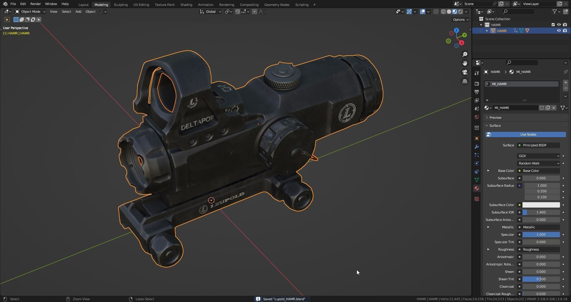The width and height of the screenshot is (571, 302).
Task: Open the Object Data mesh tab
Action: tap(477, 180)
